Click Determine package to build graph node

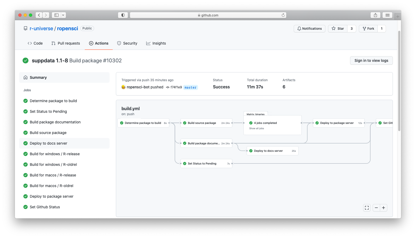coord(144,123)
